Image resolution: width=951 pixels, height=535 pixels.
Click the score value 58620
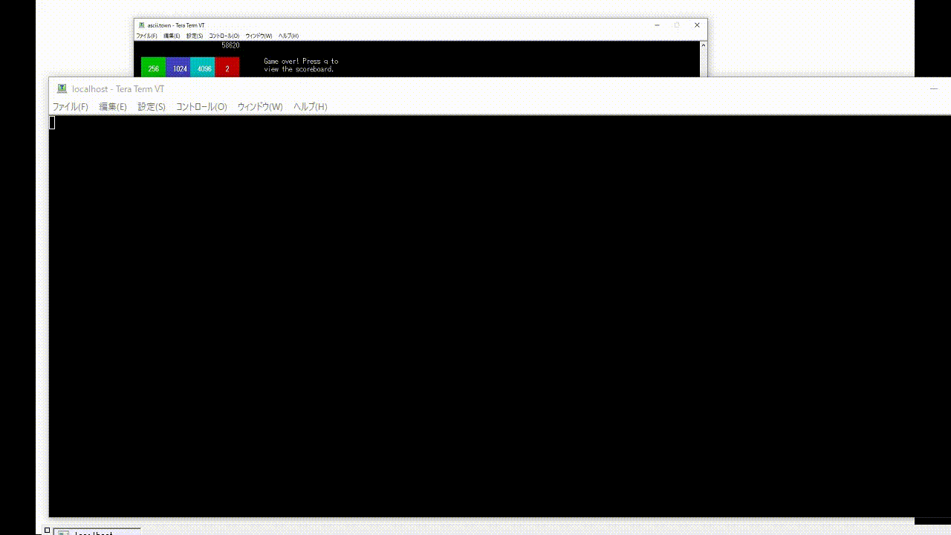point(230,45)
